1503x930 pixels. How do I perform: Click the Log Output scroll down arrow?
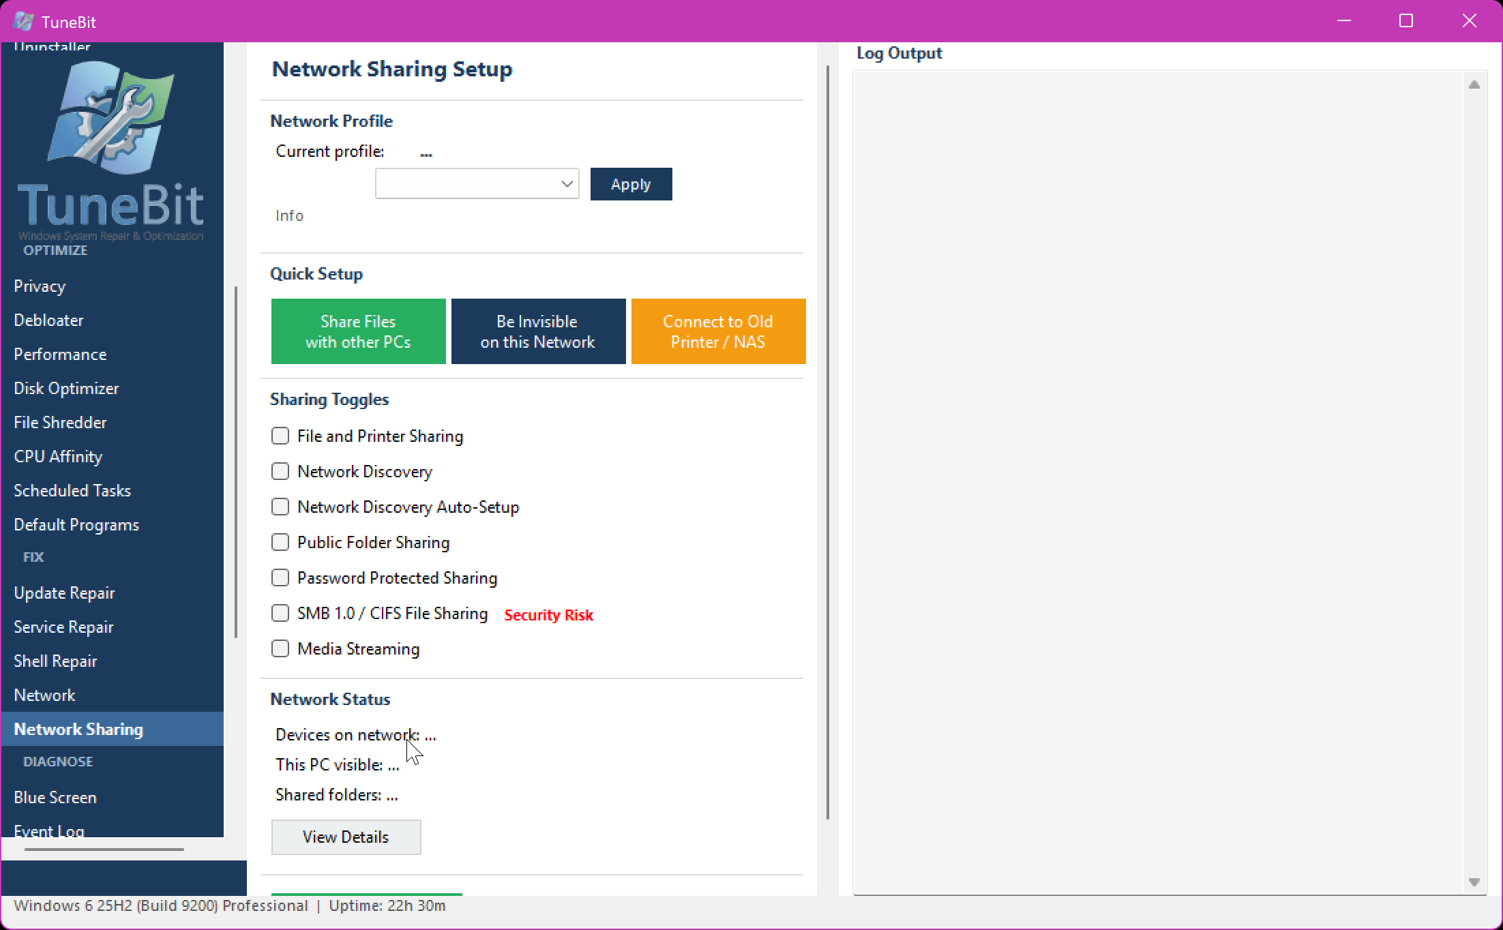pos(1474,882)
